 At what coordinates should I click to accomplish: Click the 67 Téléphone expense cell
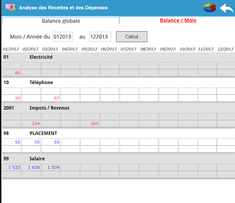tap(51, 98)
